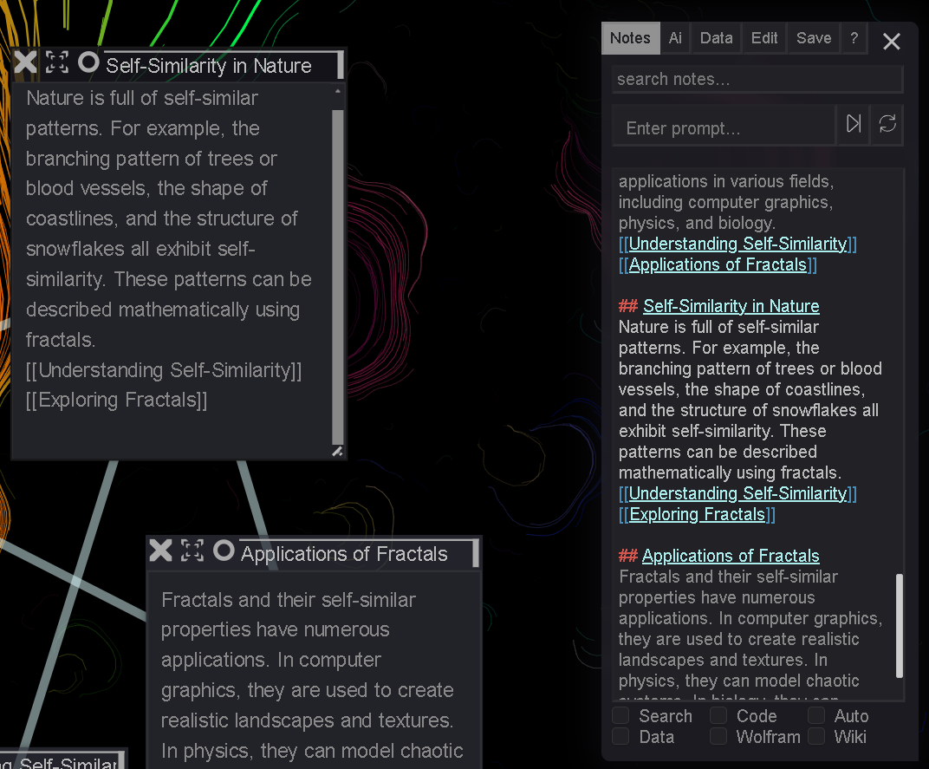Focus the Enter prompt field
The height and width of the screenshot is (769, 929).
click(724, 127)
